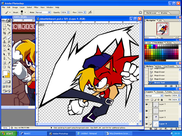Screen dimensions: 182x136
Task: Click the foreground color white swatch
Action: pyautogui.click(x=5, y=73)
